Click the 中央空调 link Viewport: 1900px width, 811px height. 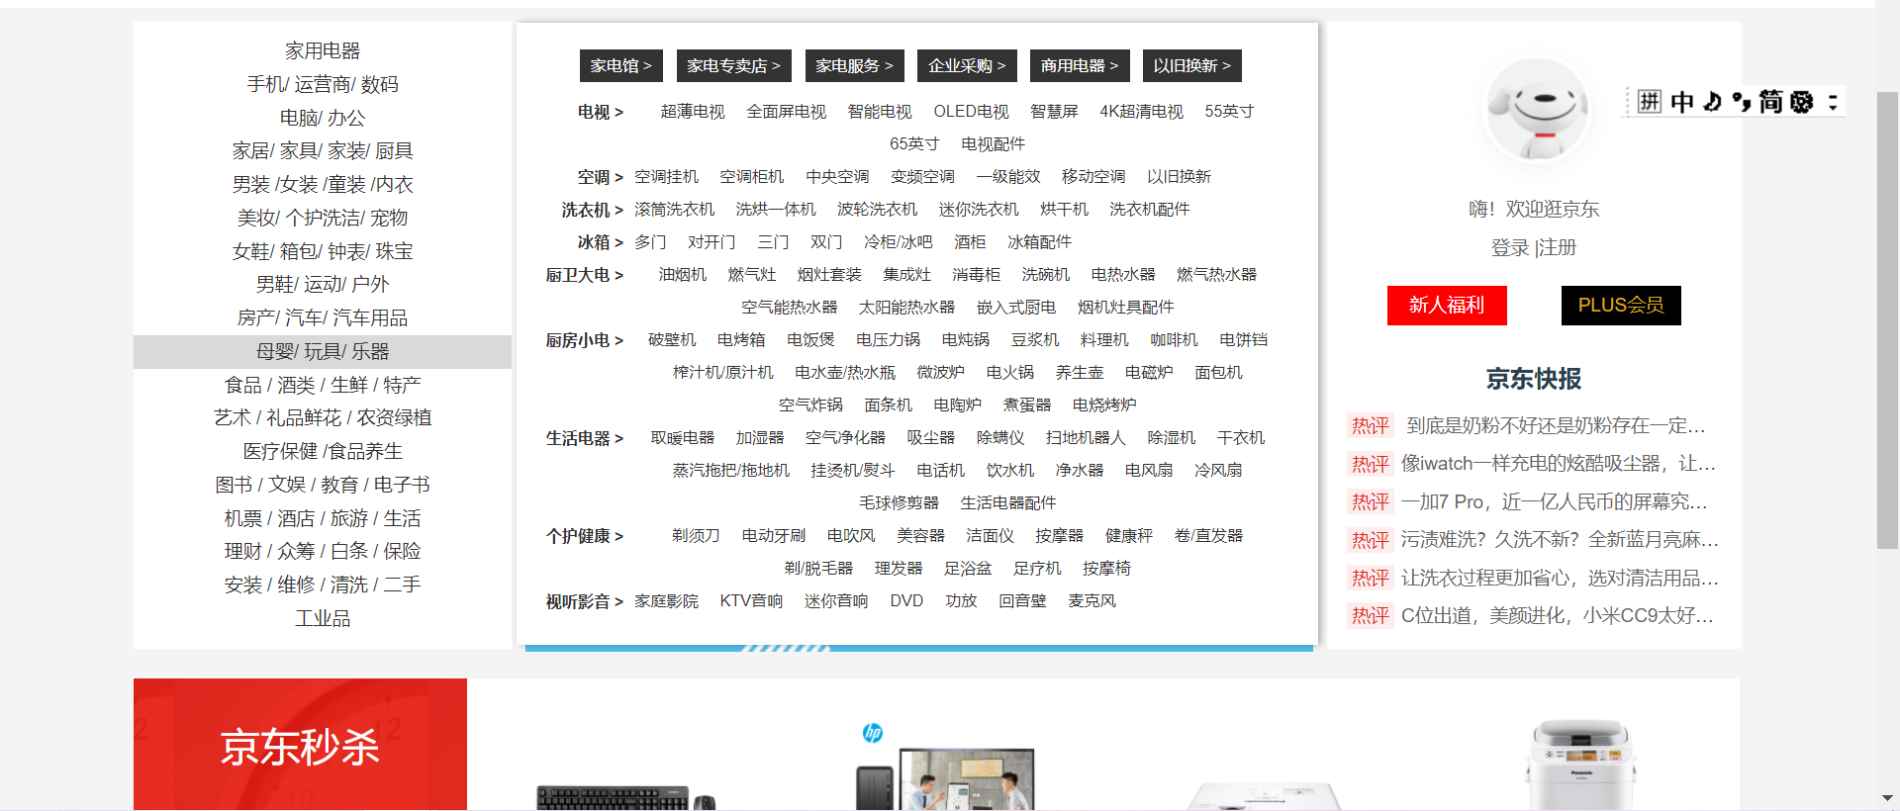837,177
